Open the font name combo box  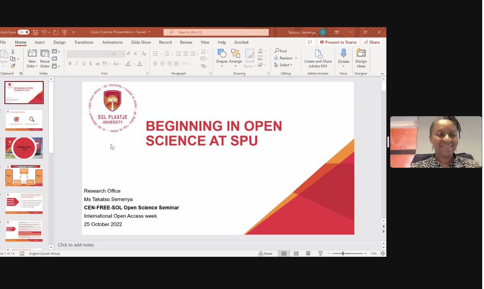pyautogui.click(x=89, y=54)
